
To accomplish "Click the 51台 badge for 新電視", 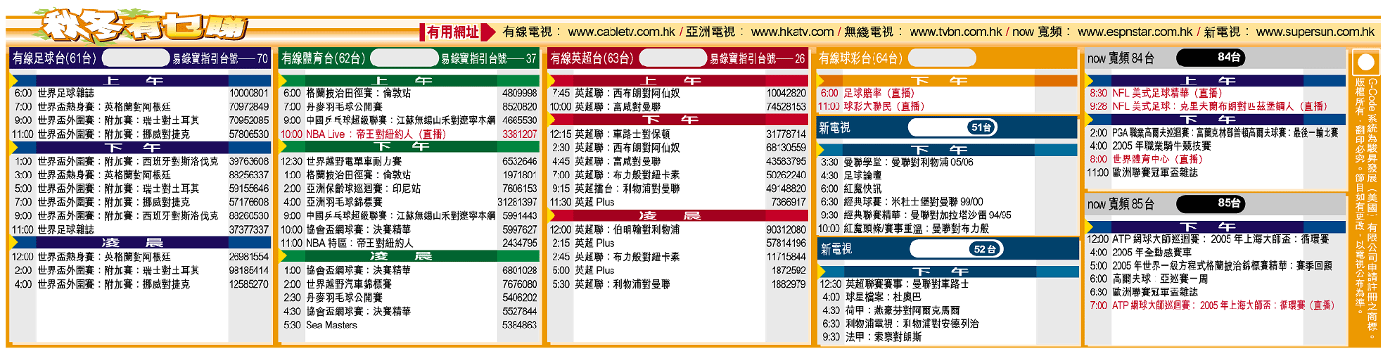I will pyautogui.click(x=981, y=127).
